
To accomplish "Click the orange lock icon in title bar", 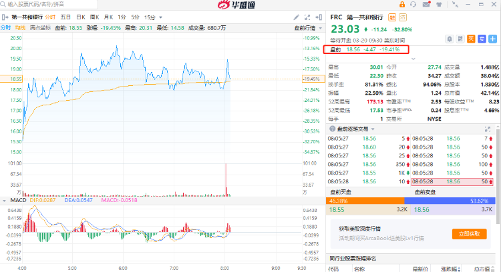I will (x=402, y=5).
